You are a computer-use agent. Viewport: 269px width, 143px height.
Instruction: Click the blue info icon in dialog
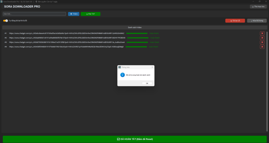(x=122, y=75)
